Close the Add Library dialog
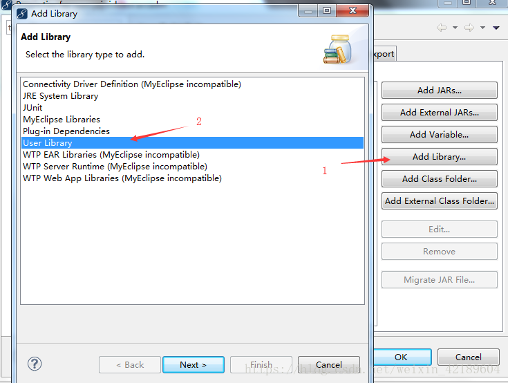Image resolution: width=508 pixels, height=383 pixels. coord(352,10)
